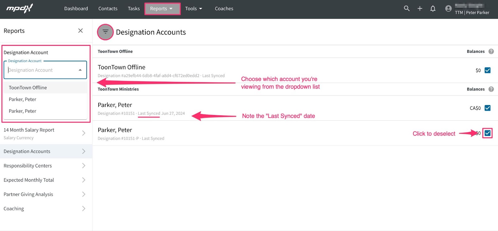The width and height of the screenshot is (498, 231).
Task: Click the ToonTown Ministries Balances help icon
Action: pos(491,89)
